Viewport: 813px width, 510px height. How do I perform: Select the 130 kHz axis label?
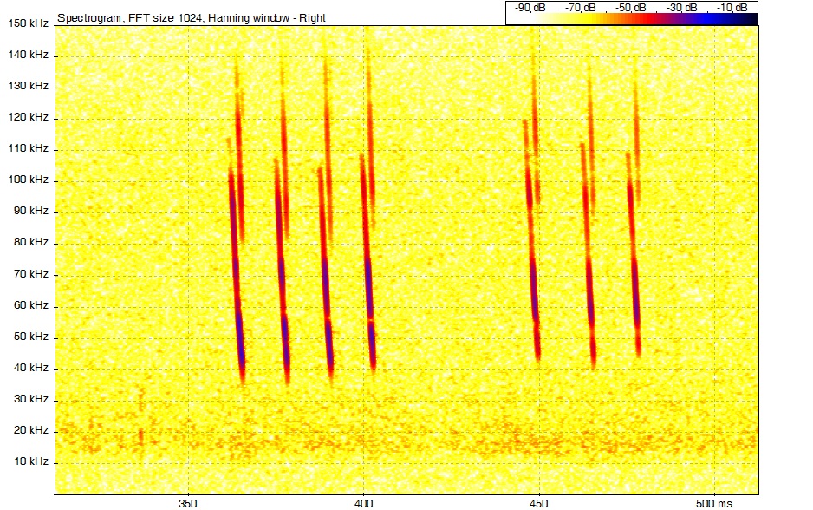(28, 86)
